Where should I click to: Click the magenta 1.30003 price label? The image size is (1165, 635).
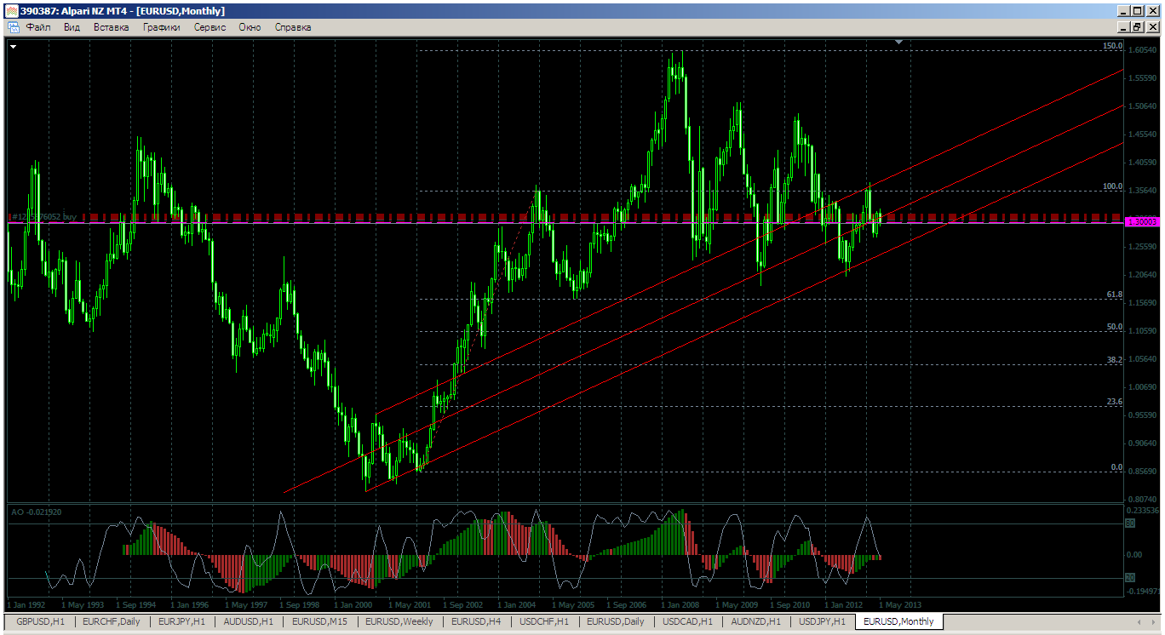1142,221
